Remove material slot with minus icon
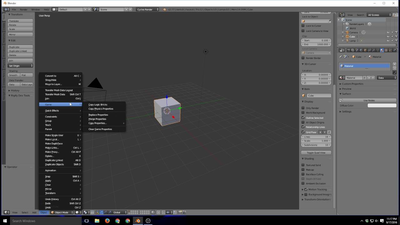Image resolution: width=400 pixels, height=225 pixels. 394,68
